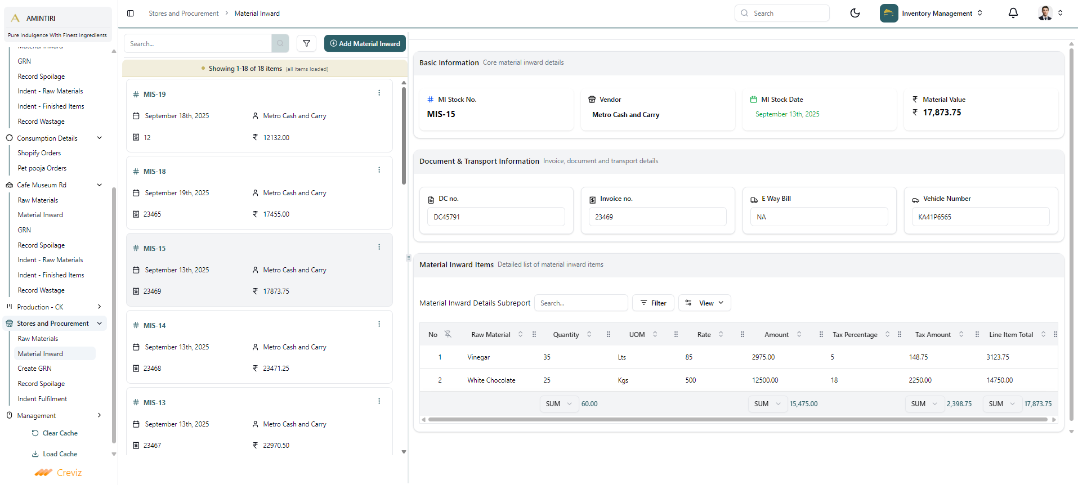Open three-dot menu for MIS-19
Image resolution: width=1078 pixels, height=485 pixels.
[x=379, y=93]
